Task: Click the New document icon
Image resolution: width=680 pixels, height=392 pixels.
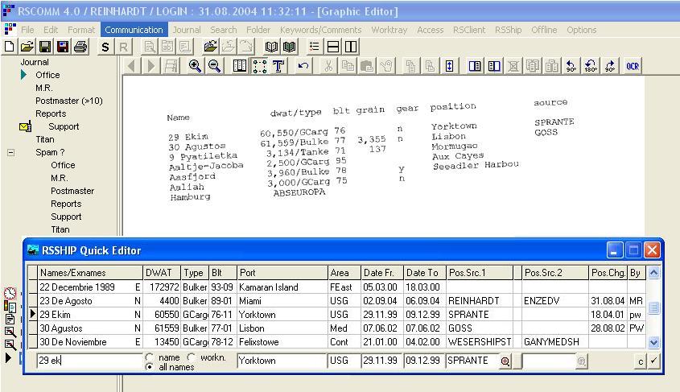Action: (x=9, y=47)
